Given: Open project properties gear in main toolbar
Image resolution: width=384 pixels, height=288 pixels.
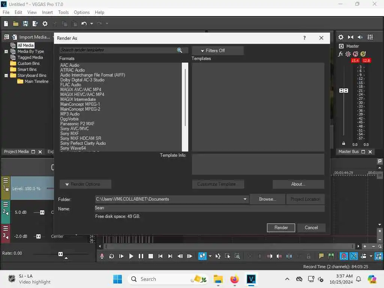Looking at the screenshot, I should coord(45,24).
